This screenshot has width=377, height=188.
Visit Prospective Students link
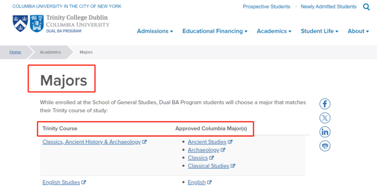(266, 7)
